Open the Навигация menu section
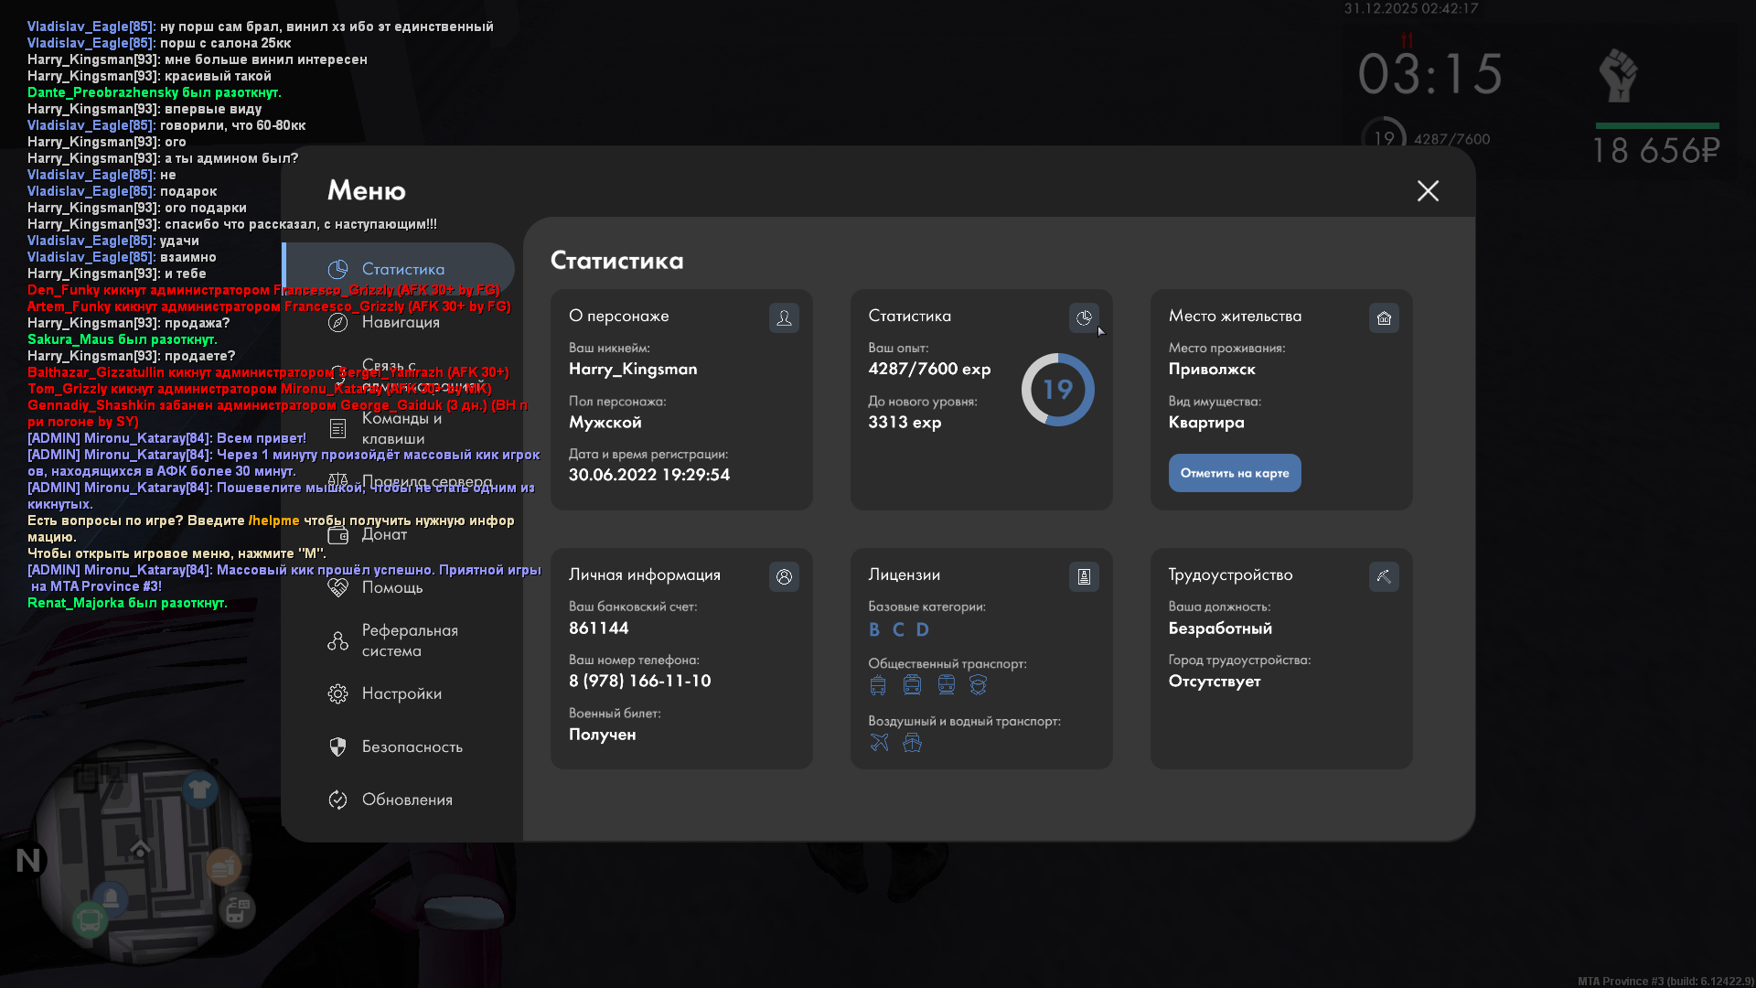The image size is (1756, 988). point(401,322)
